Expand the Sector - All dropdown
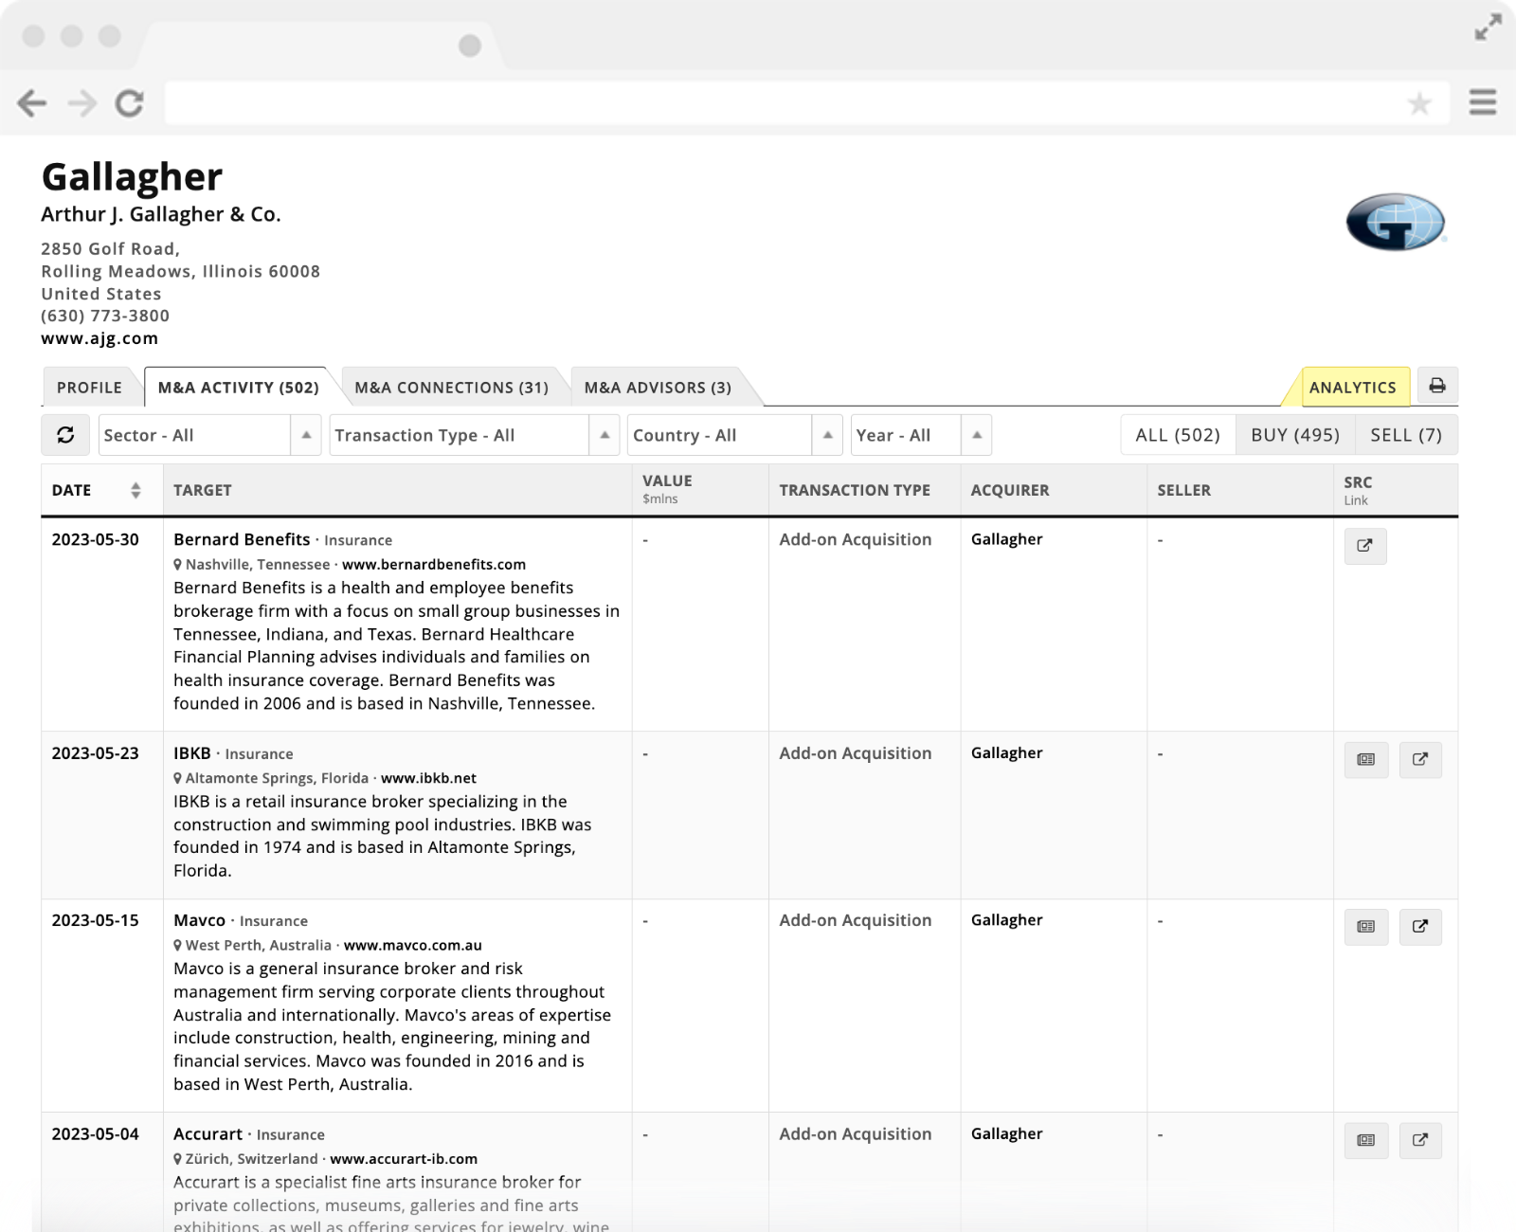Screen dimensions: 1516x1232 tap(209, 435)
